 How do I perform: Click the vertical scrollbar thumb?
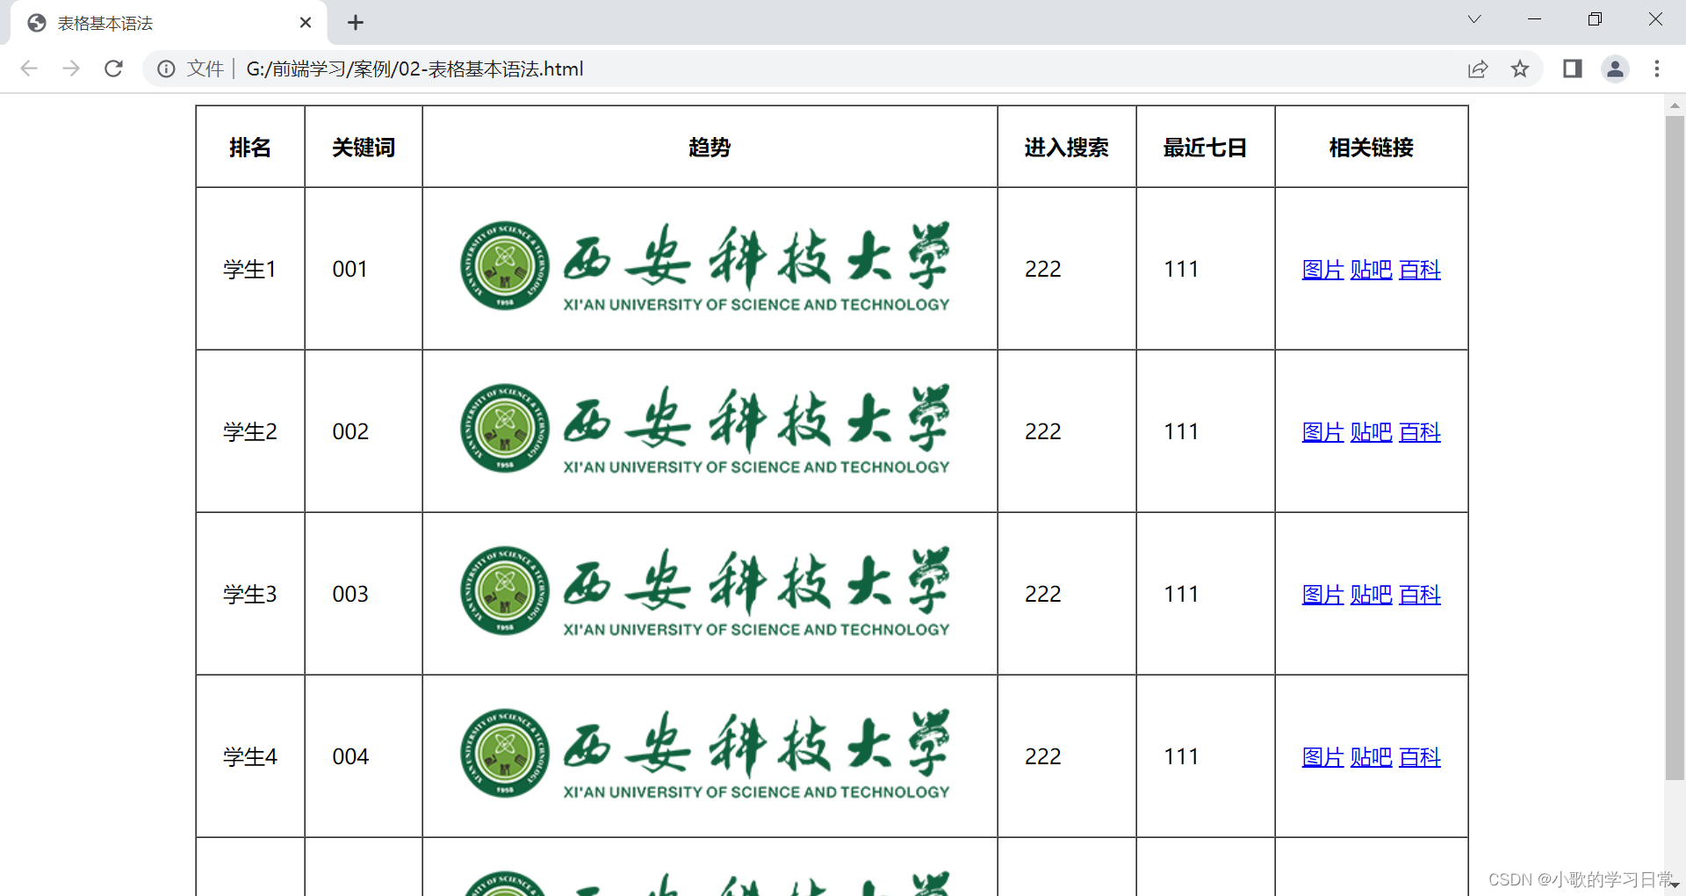point(1675,446)
